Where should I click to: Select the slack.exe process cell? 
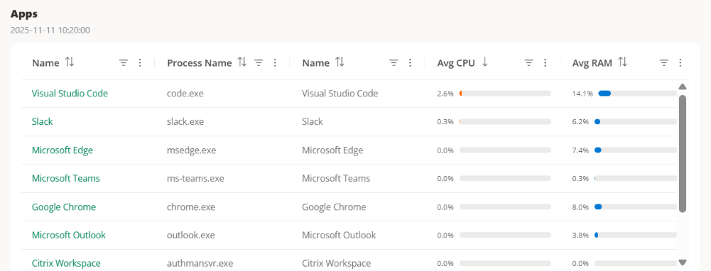click(x=185, y=121)
